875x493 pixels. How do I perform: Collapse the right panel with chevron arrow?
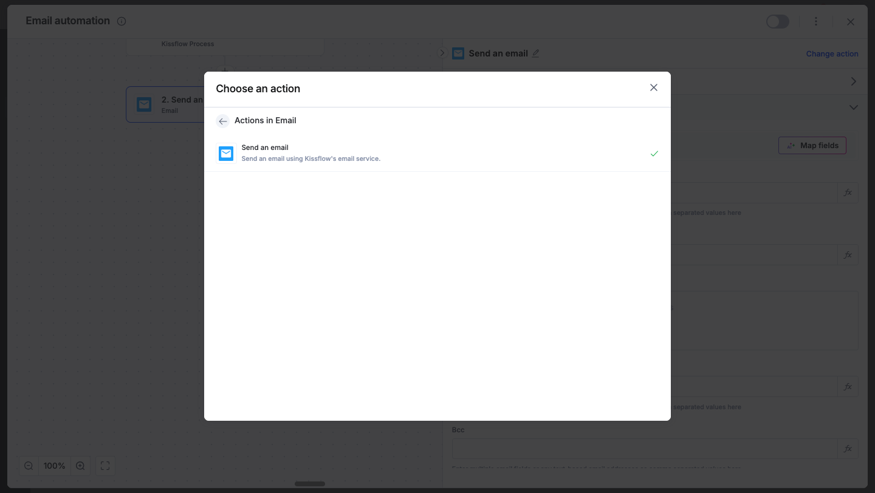tap(442, 53)
